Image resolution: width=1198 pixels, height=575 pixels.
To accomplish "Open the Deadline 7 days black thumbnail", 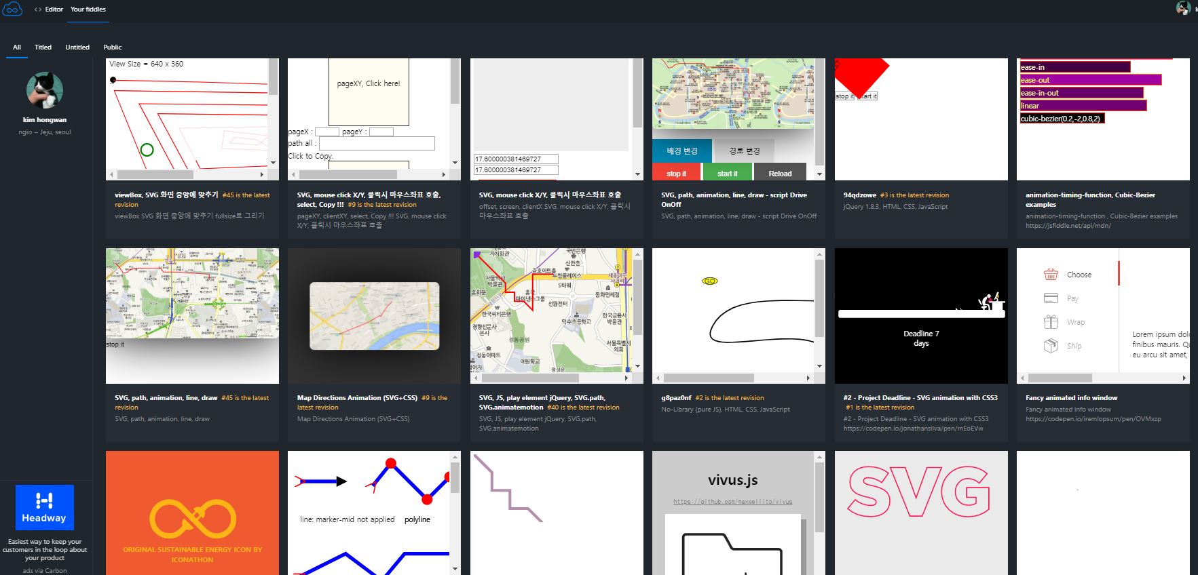I will [921, 315].
